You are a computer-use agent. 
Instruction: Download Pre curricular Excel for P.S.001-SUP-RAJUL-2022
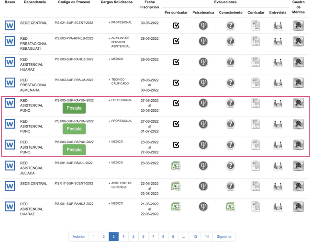(x=176, y=166)
